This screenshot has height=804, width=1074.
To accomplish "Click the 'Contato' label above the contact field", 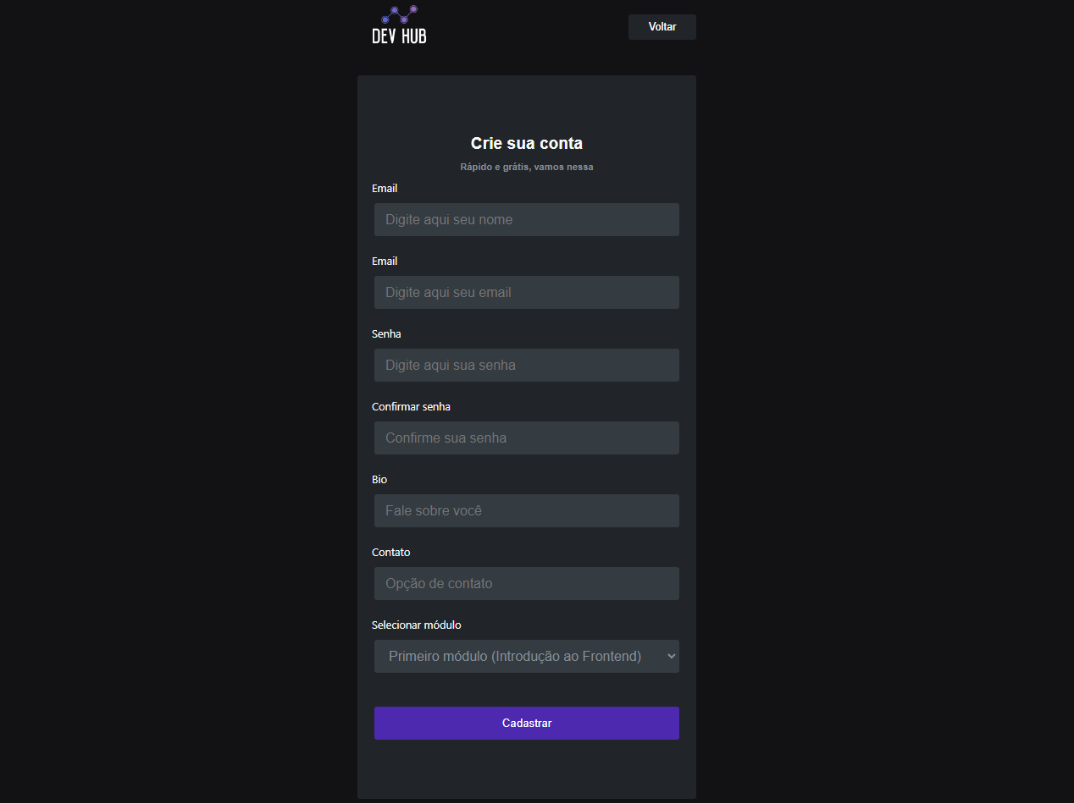I will (391, 552).
